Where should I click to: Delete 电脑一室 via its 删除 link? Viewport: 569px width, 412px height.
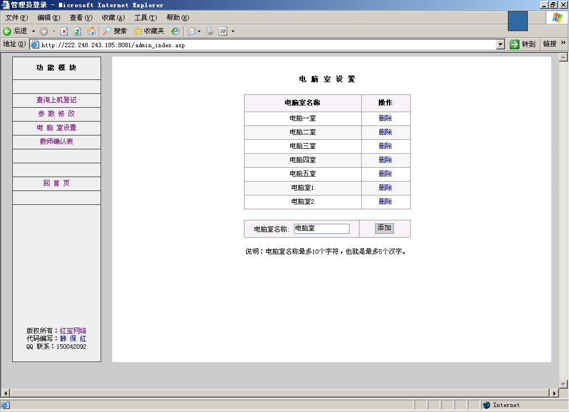[x=385, y=118]
